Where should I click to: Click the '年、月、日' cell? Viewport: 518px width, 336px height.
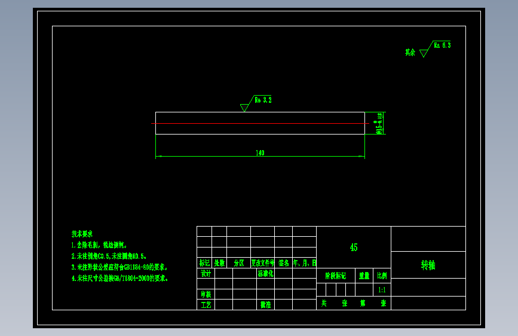[x=305, y=263]
